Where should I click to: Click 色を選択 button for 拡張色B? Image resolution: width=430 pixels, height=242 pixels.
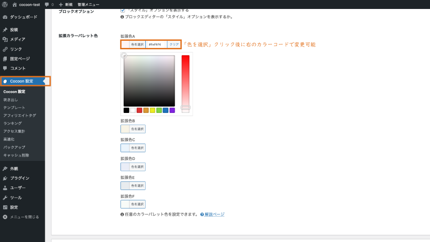point(137,129)
